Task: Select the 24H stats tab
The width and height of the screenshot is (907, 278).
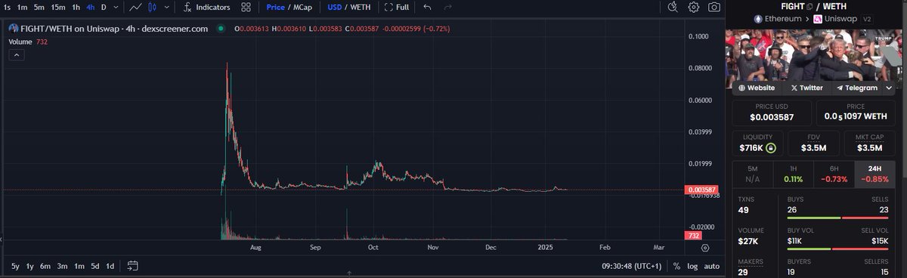Action: click(x=875, y=174)
